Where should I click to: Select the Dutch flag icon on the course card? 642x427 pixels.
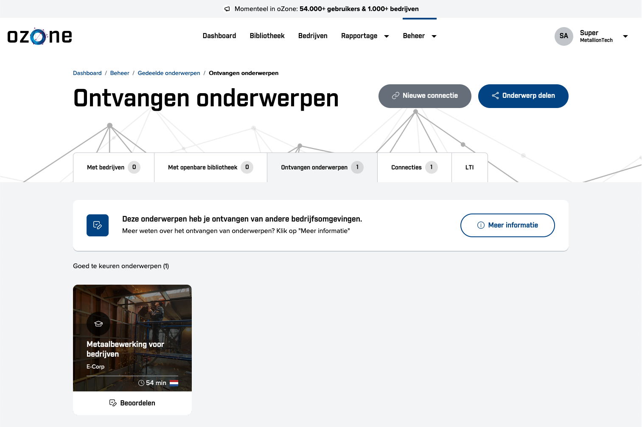[x=174, y=383]
